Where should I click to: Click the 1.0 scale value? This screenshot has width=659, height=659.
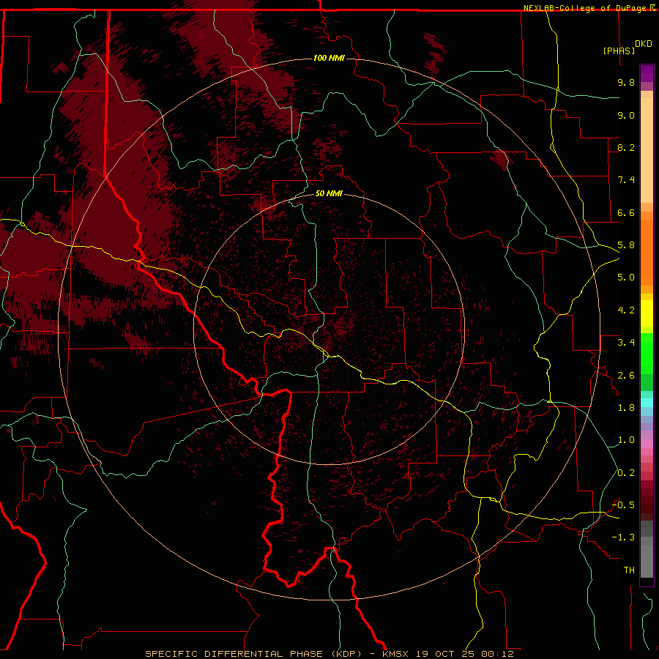(x=626, y=440)
